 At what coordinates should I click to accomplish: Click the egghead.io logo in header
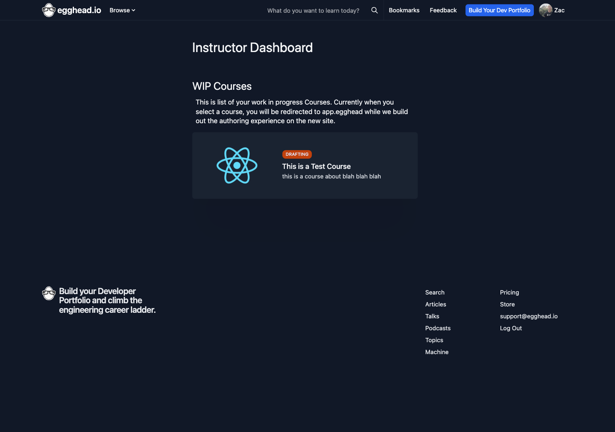coord(72,10)
